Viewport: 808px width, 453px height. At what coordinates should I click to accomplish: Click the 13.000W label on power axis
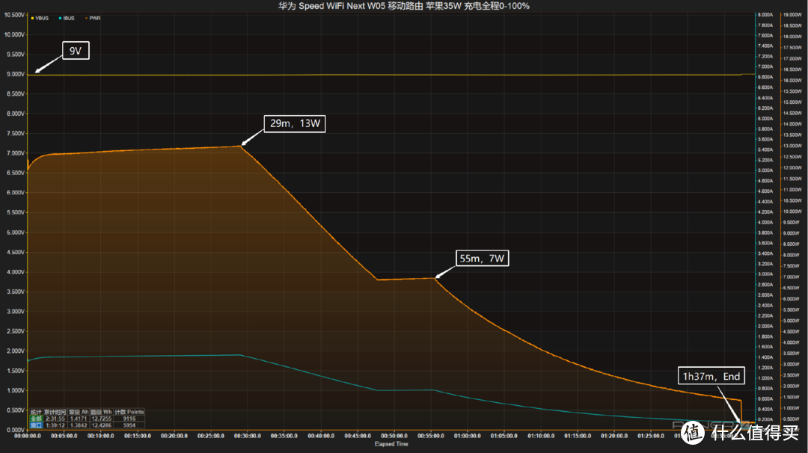(792, 146)
